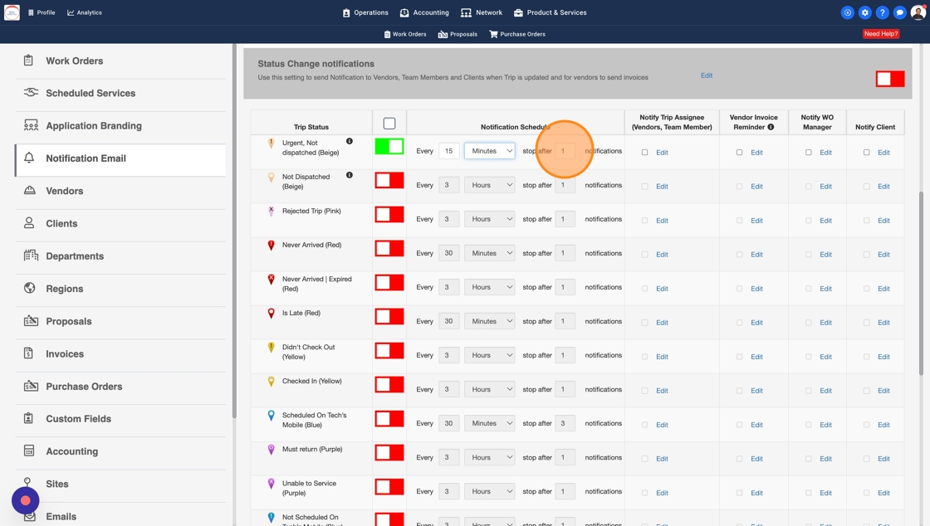Open Hours unit dropdown for Not Dispatched row
This screenshot has width=930, height=526.
(x=490, y=185)
